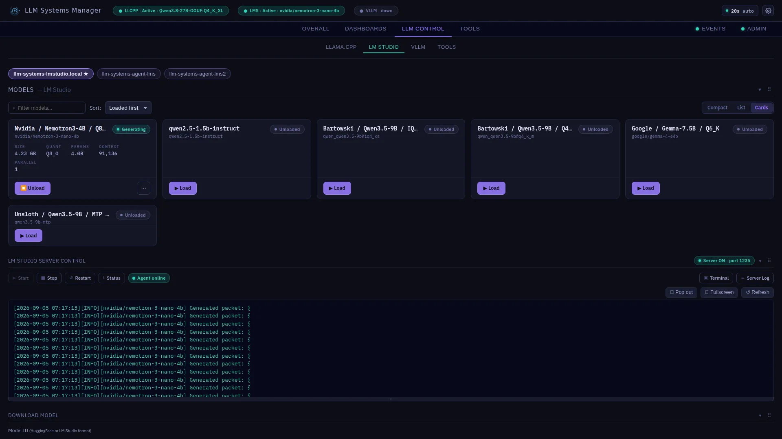The image size is (782, 439).
Task: Click the context value 91,136
Action: [x=108, y=154]
